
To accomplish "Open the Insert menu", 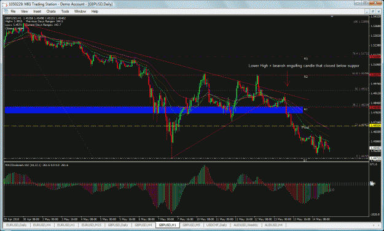I will [37, 12].
